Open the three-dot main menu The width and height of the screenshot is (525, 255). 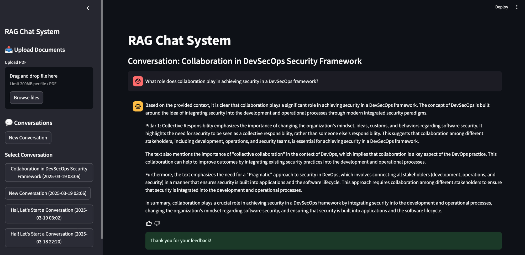[x=517, y=7]
